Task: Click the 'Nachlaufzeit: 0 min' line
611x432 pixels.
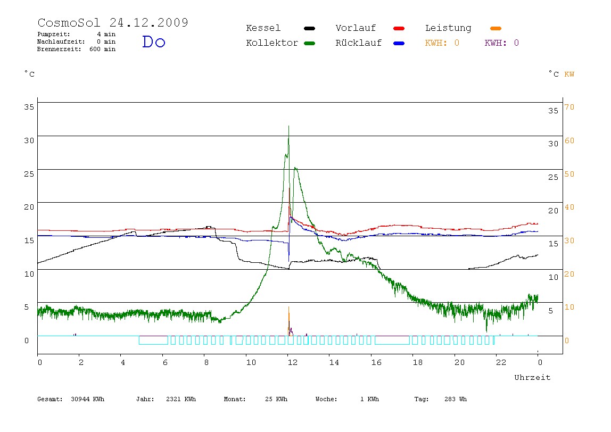Action: tap(77, 41)
